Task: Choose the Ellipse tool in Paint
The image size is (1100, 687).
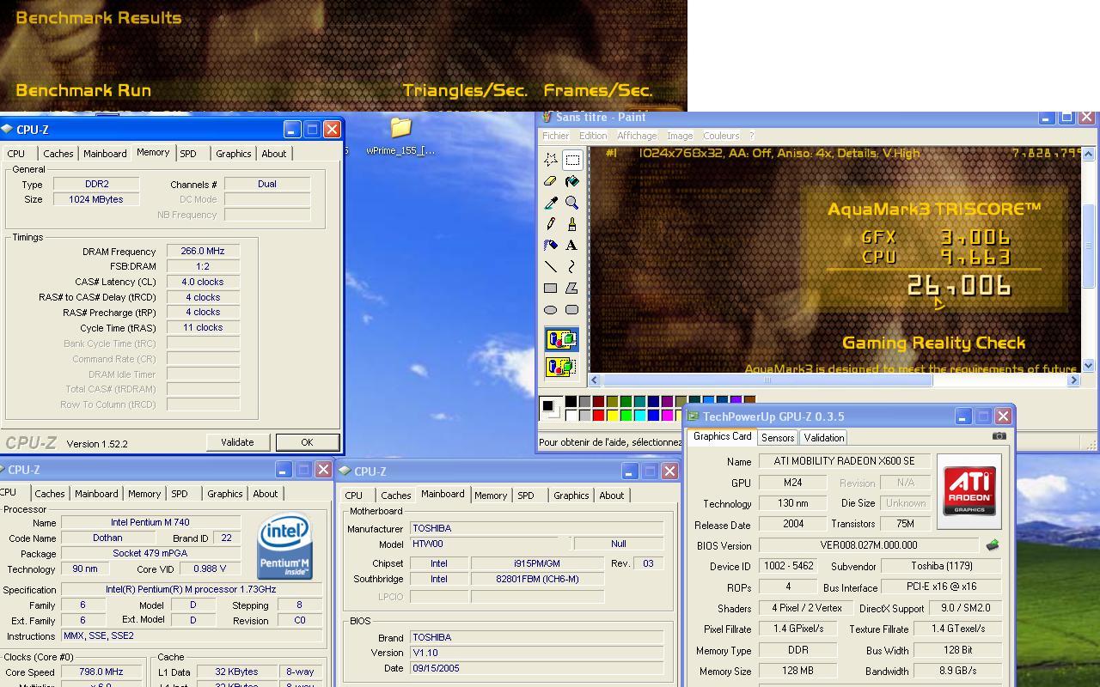Action: (x=551, y=310)
